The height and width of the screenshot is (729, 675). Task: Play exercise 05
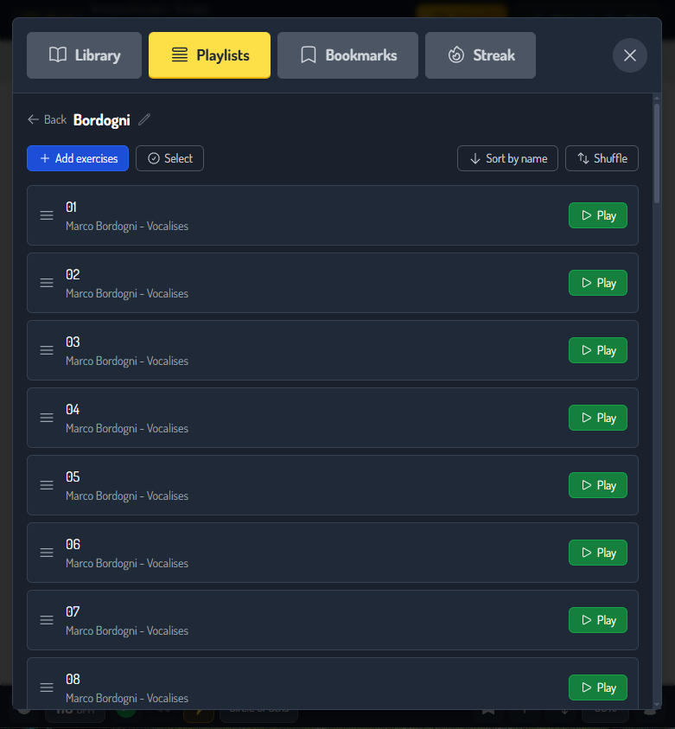pyautogui.click(x=598, y=485)
